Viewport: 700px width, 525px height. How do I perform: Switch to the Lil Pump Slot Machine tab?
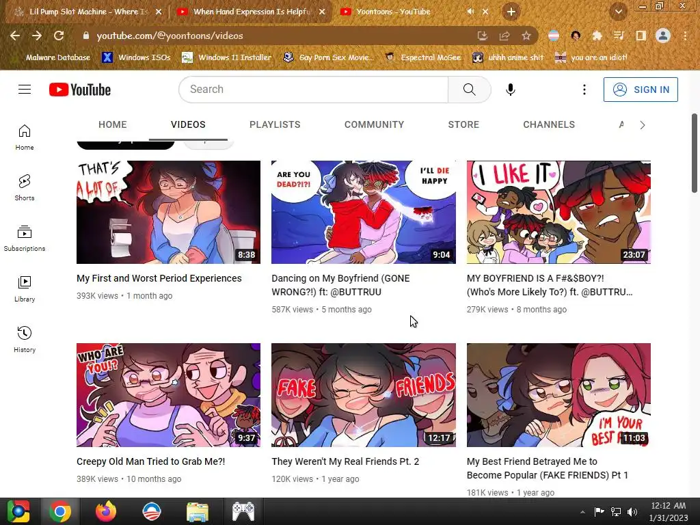coord(88,12)
